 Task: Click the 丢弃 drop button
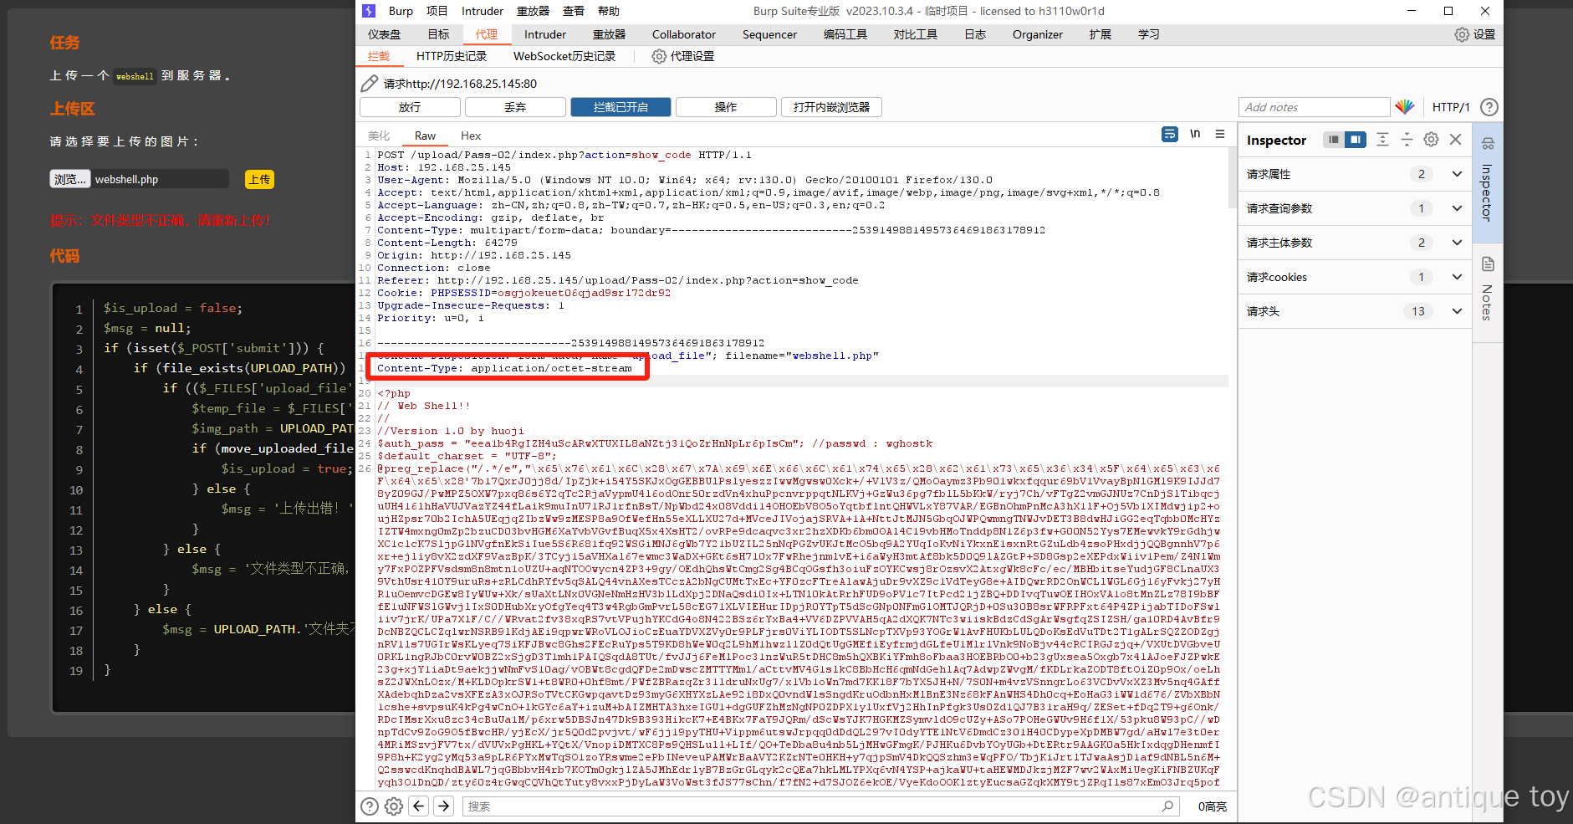(515, 107)
